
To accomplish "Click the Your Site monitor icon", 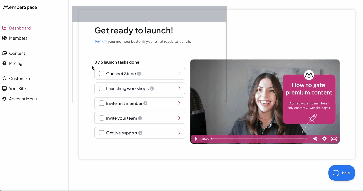I will [x=4, y=88].
